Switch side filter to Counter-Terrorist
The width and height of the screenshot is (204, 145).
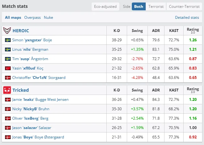184,6
